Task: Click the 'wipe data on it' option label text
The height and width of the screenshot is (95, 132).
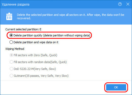Action: click(x=49, y=42)
